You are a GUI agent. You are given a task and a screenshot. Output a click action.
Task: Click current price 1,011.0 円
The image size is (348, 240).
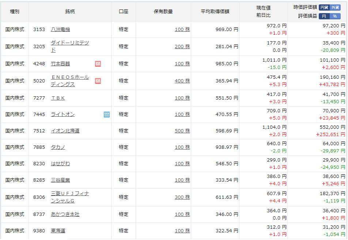[274, 60]
